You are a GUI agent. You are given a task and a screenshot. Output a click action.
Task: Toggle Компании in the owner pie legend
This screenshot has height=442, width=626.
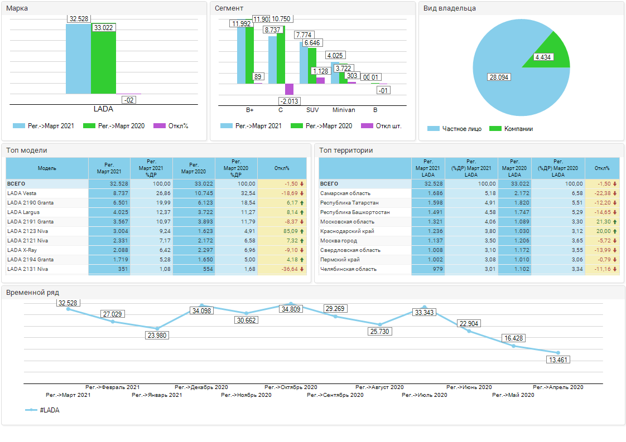click(x=511, y=129)
